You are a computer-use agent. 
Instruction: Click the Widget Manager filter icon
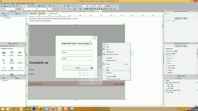178,78
